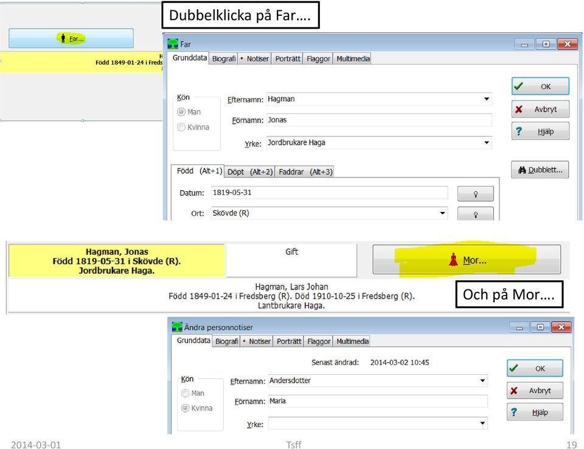Expand Efternamn dropdown showing Hagman
Image resolution: width=584 pixels, height=449 pixels.
click(x=487, y=99)
